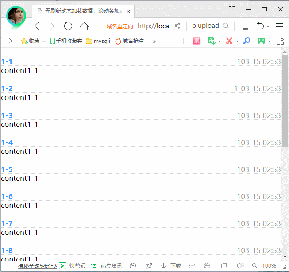Open the 1-5 title link
The width and height of the screenshot is (289, 272).
coord(7,169)
